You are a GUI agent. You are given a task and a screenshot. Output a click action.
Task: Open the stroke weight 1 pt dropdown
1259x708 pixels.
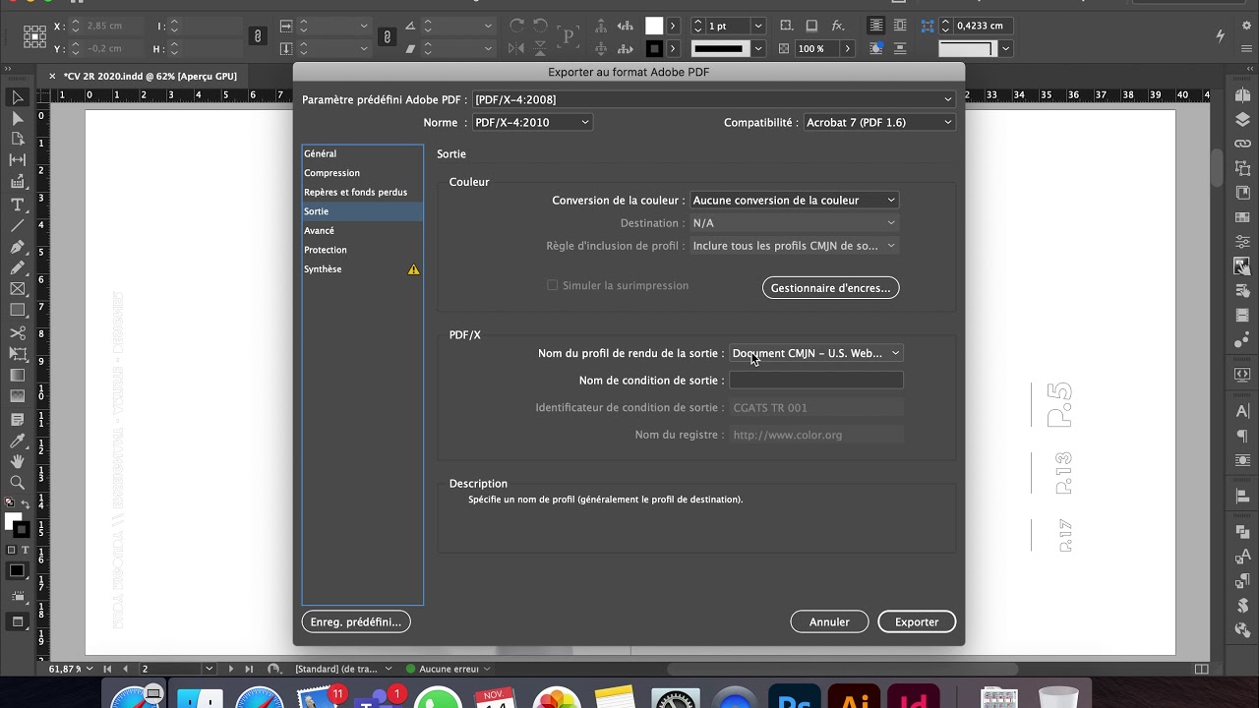(757, 26)
